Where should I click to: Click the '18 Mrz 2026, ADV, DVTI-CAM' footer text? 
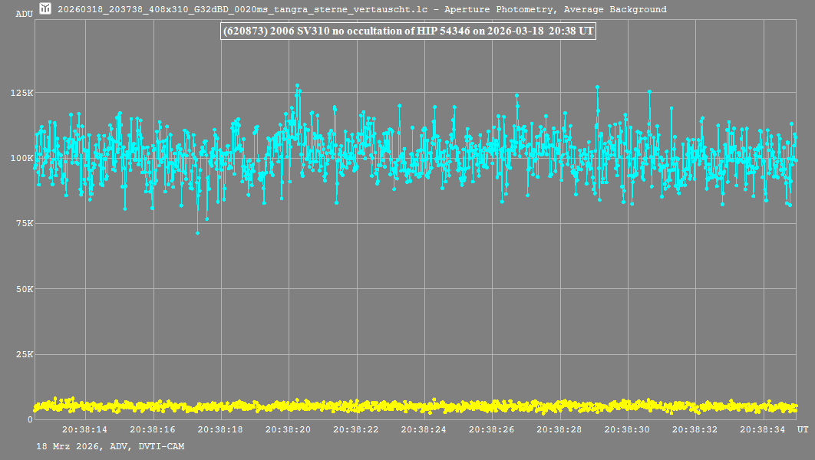pos(110,446)
